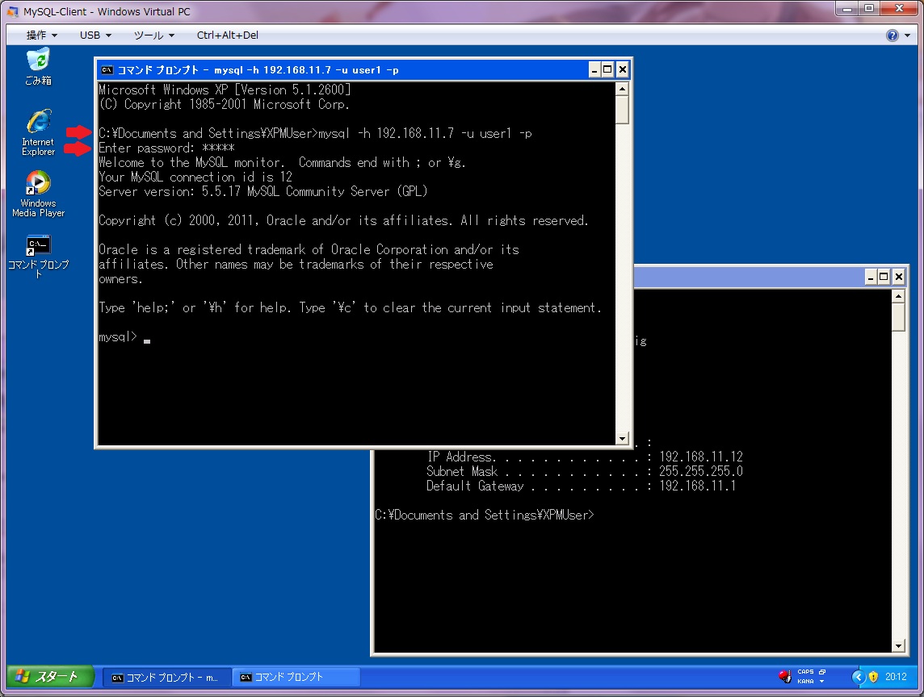Expand the dropdown arrow next to the help icon
924x697 pixels.
pyautogui.click(x=908, y=35)
